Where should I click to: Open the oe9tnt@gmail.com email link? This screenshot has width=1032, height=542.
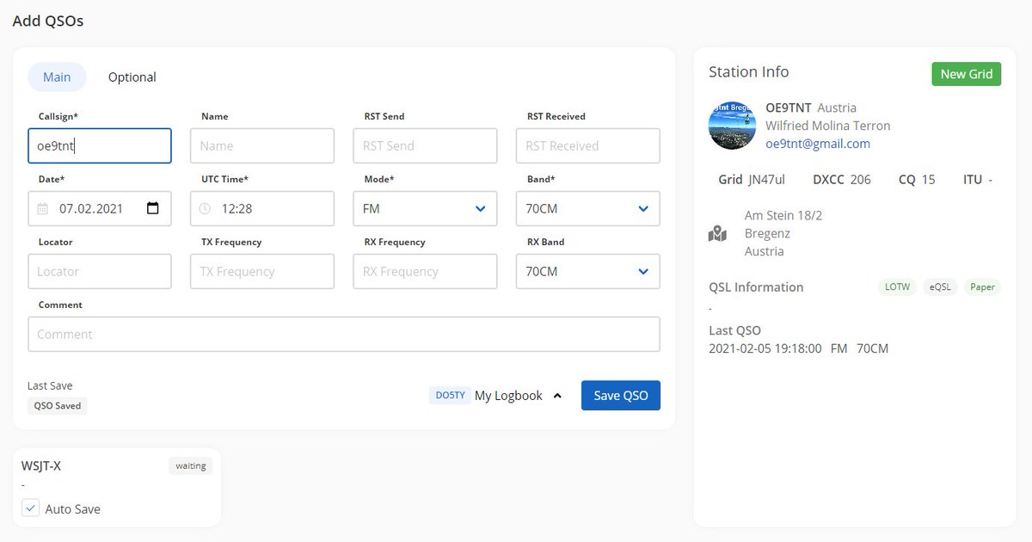click(x=818, y=144)
